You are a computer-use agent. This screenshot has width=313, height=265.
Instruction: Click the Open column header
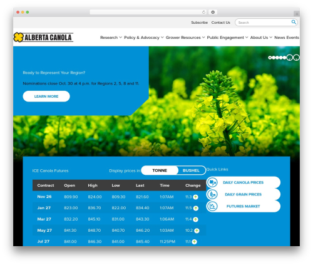coord(69,185)
